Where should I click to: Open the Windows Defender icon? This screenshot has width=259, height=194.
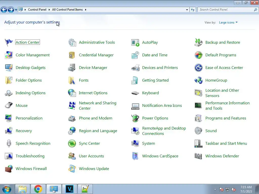tap(198, 156)
